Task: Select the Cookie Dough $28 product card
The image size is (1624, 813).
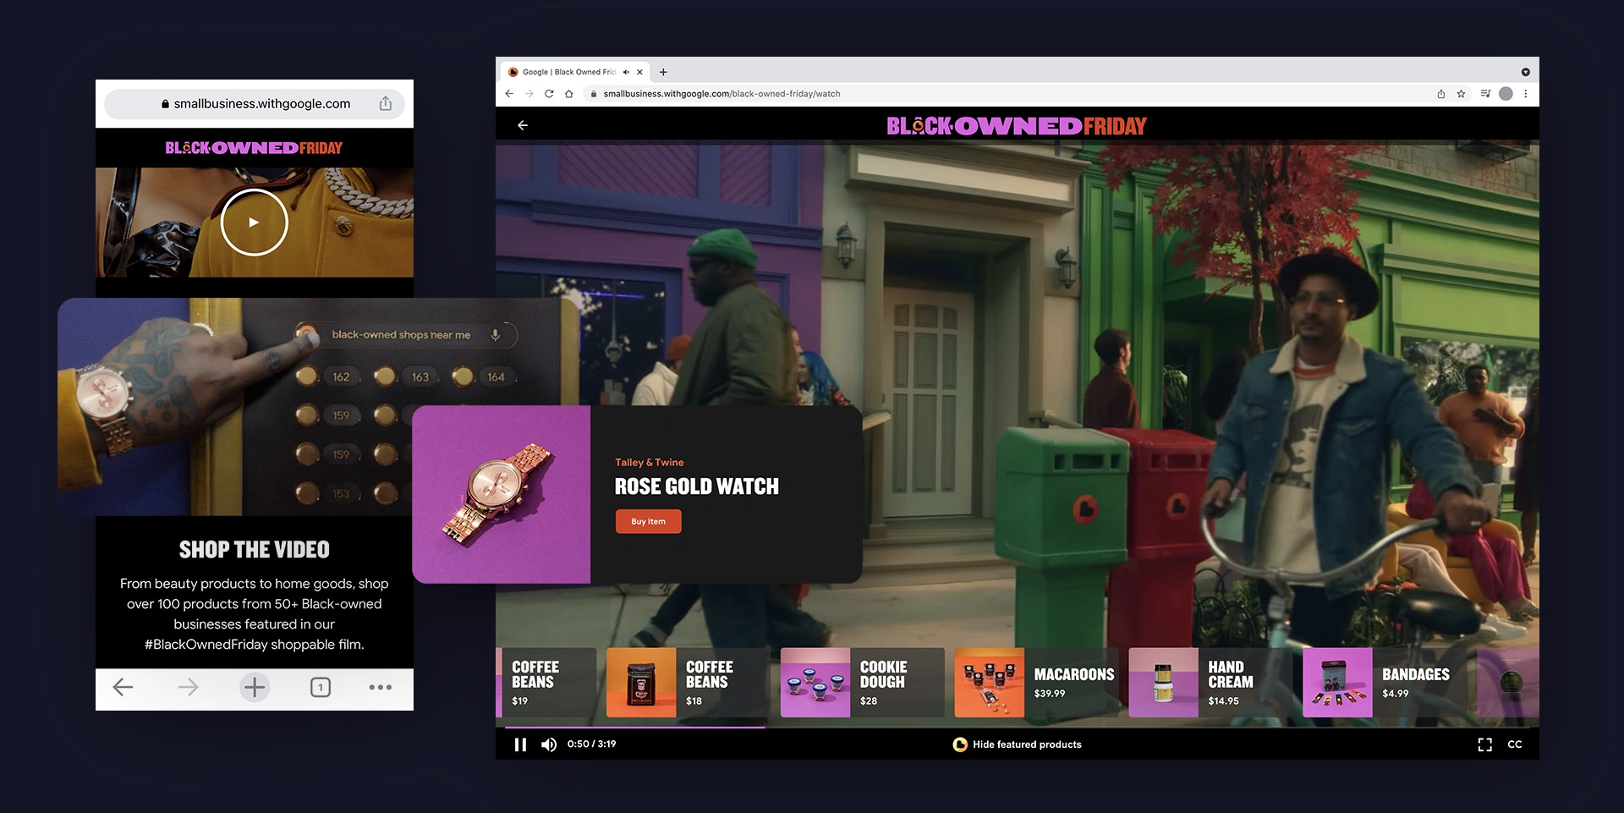Action: (x=862, y=683)
